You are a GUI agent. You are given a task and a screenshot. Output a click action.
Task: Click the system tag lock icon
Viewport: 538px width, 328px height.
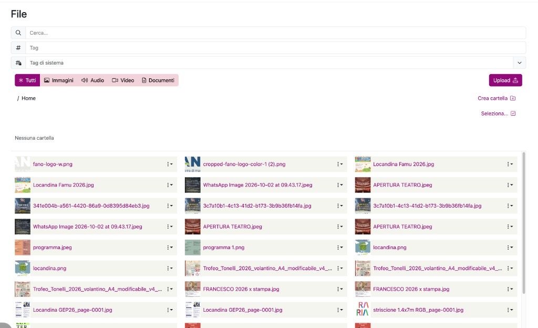point(18,63)
